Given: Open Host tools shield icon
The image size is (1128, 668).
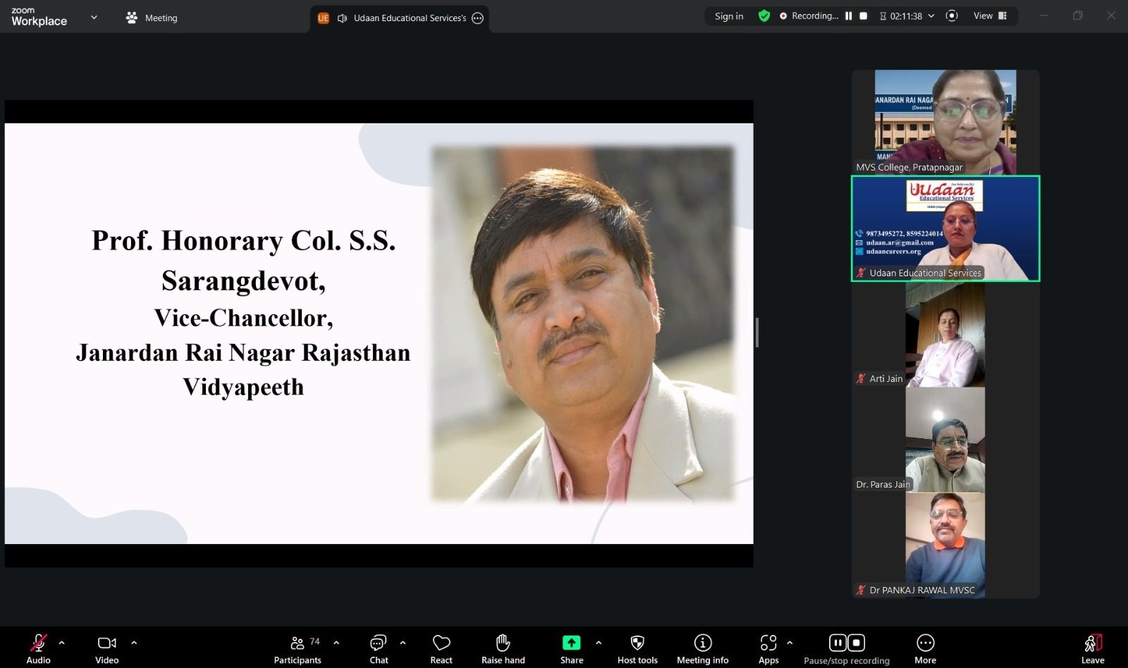Looking at the screenshot, I should [637, 643].
